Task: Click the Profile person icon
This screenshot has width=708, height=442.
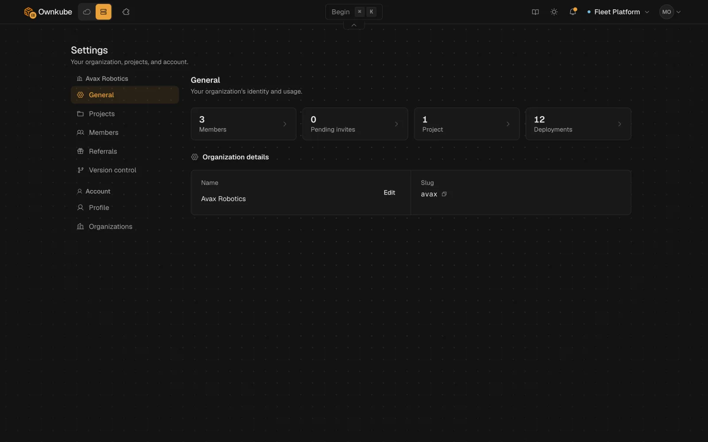Action: coord(81,207)
